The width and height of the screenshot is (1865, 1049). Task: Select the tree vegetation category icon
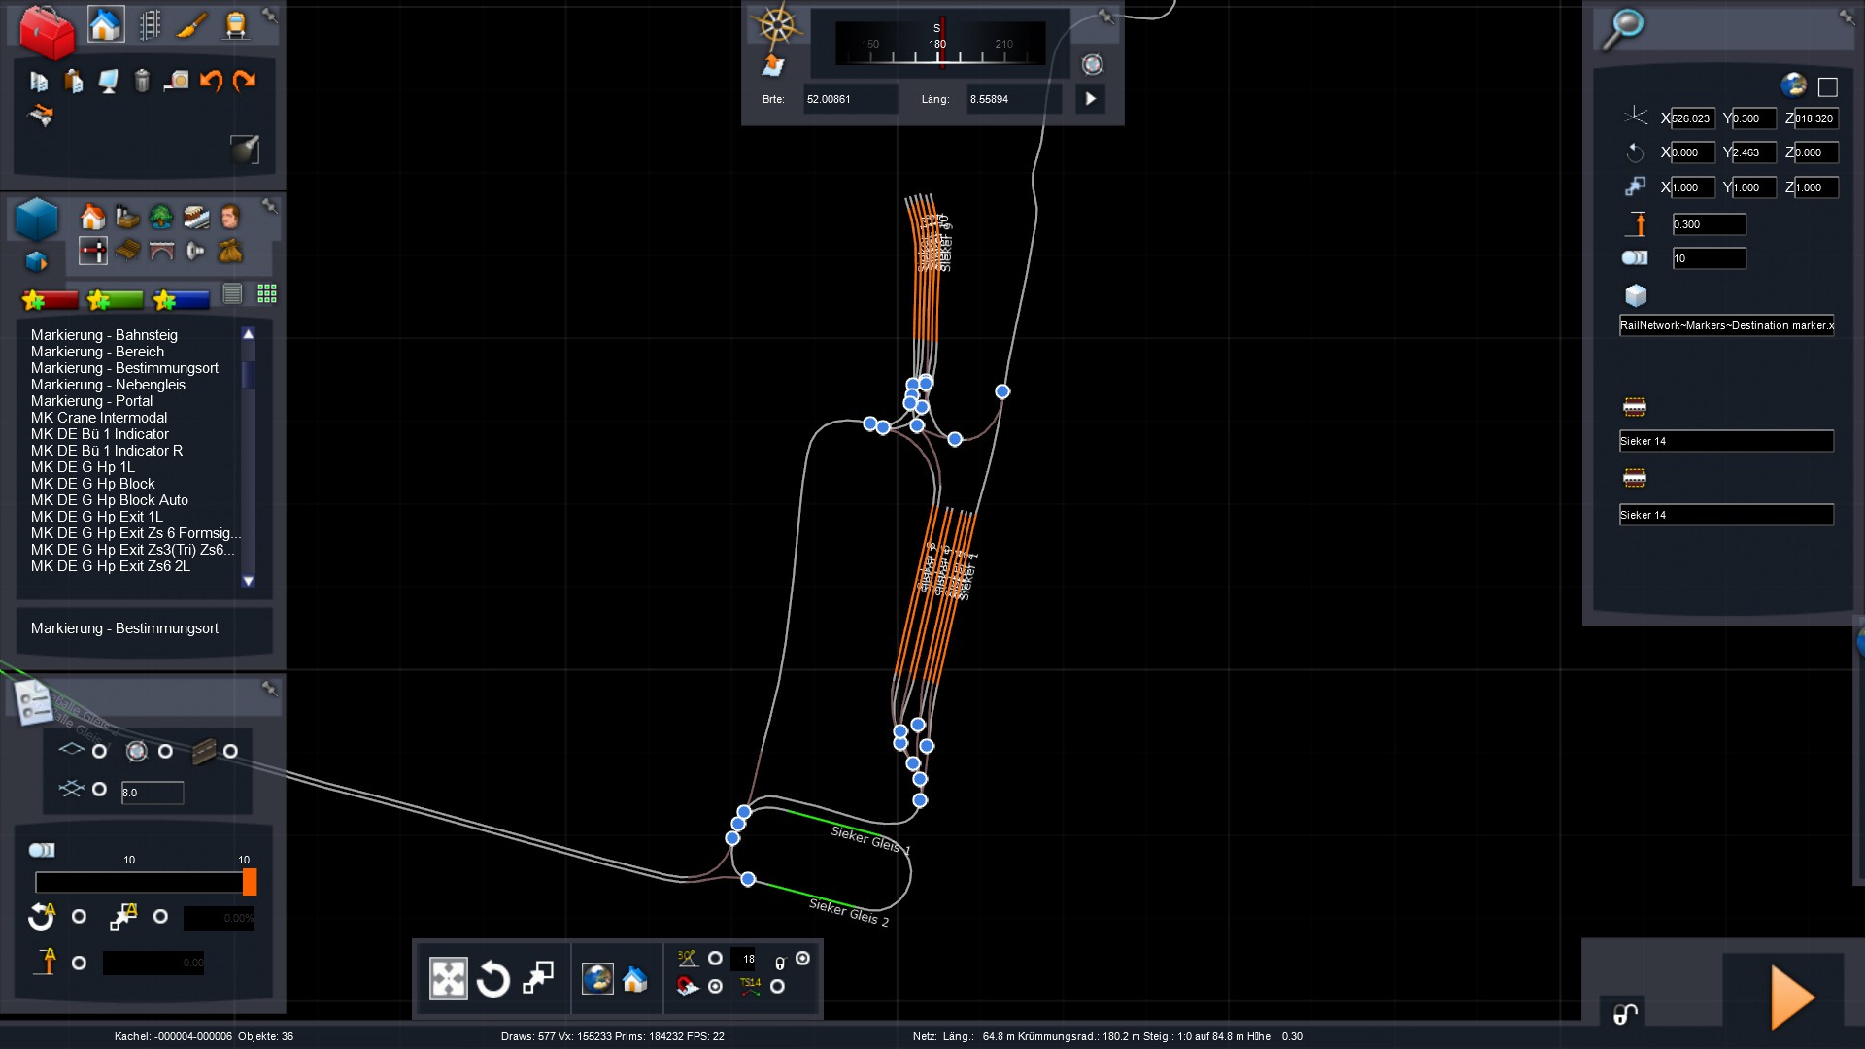161,217
